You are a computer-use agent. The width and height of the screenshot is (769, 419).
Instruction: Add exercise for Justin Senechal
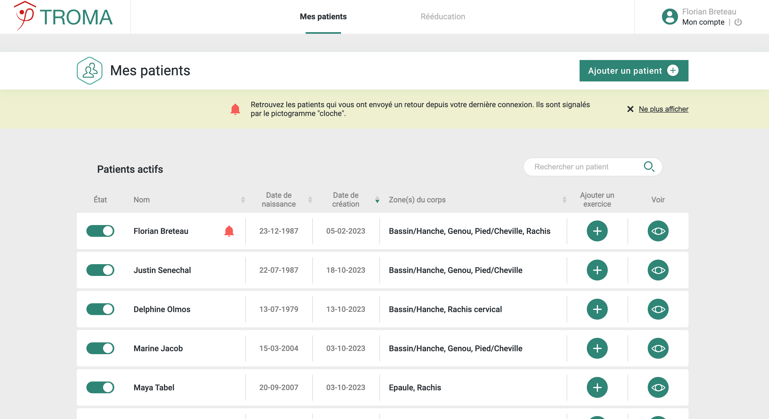[597, 270]
